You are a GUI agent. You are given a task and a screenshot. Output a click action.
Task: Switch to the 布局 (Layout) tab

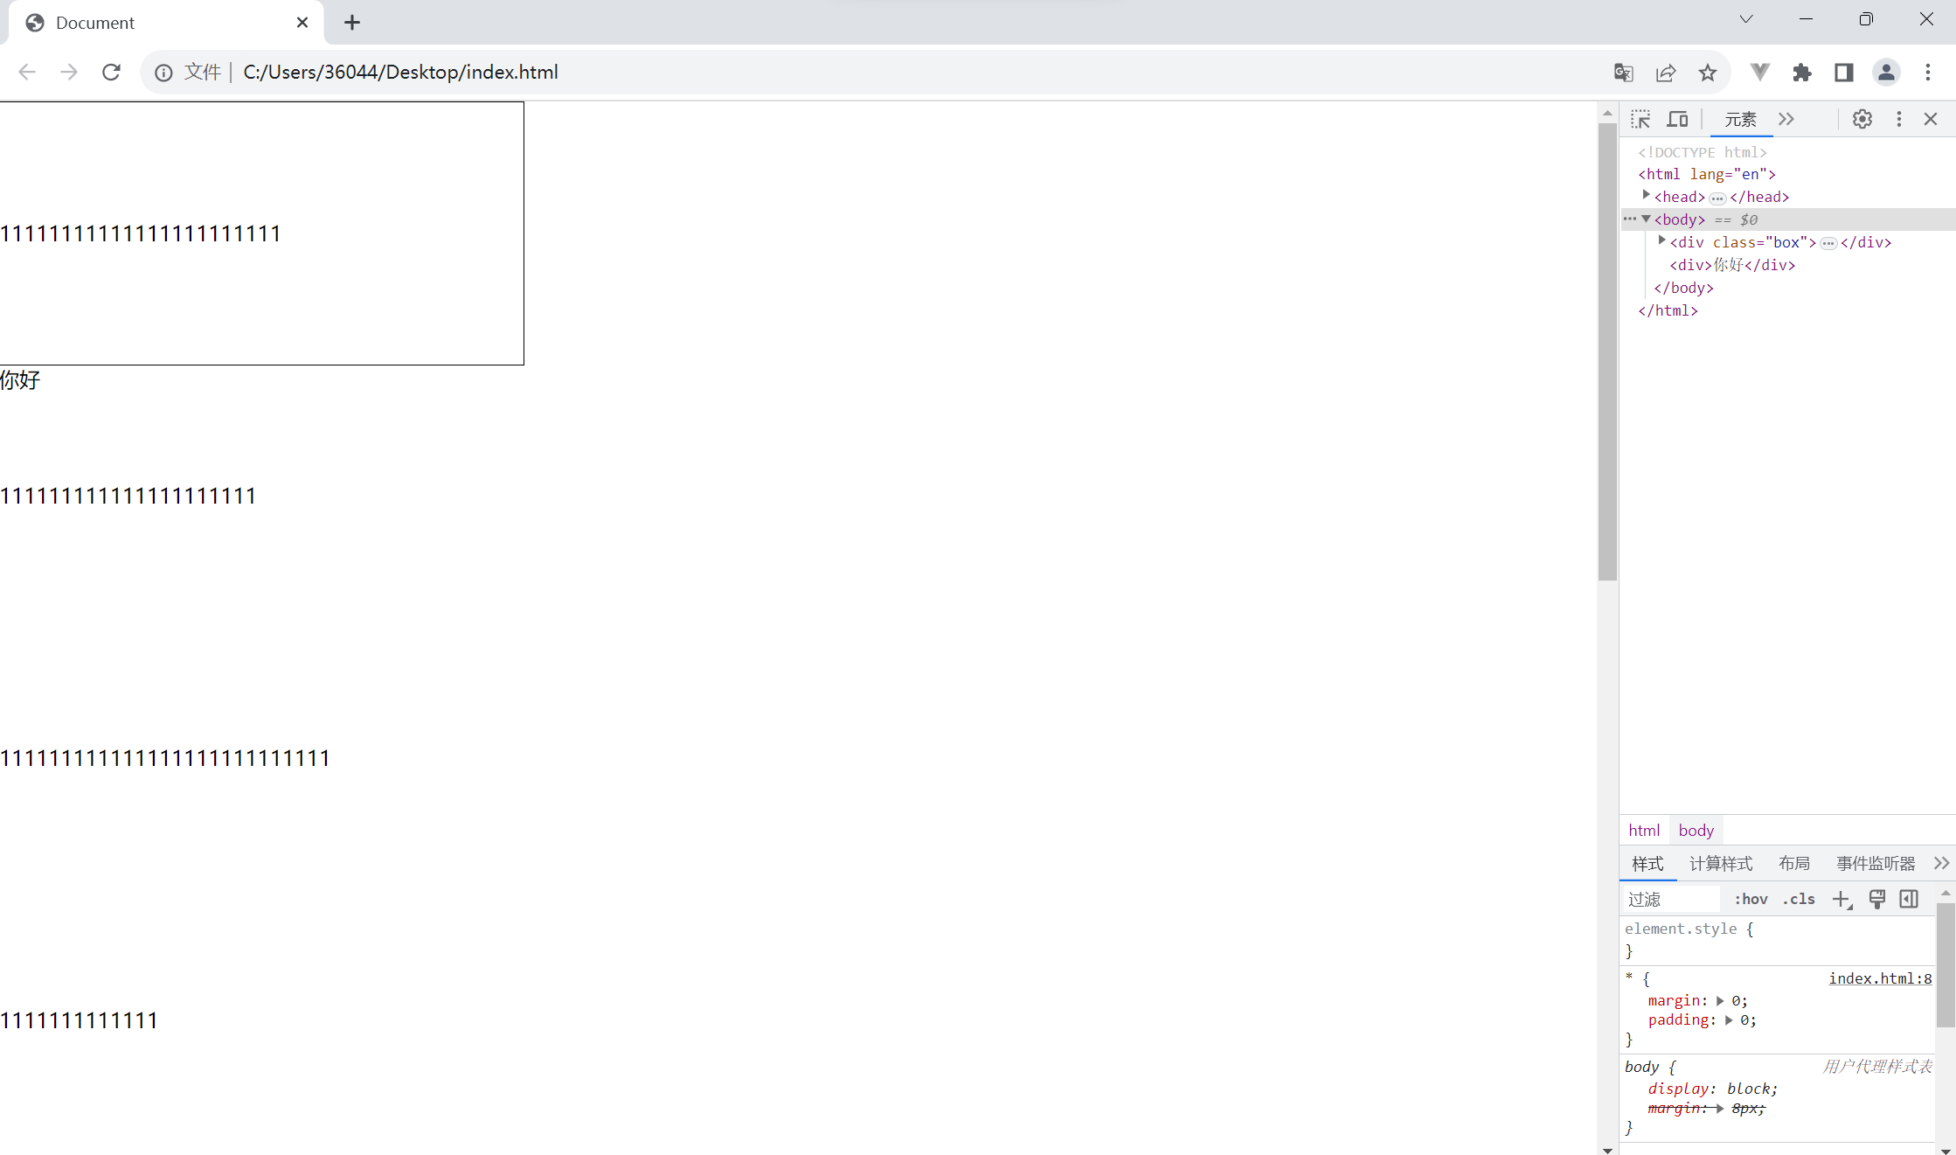[1794, 864]
